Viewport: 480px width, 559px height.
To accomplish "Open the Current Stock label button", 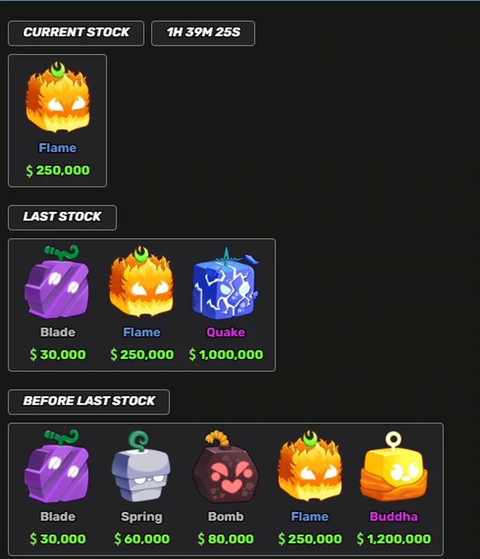I will coord(76,33).
